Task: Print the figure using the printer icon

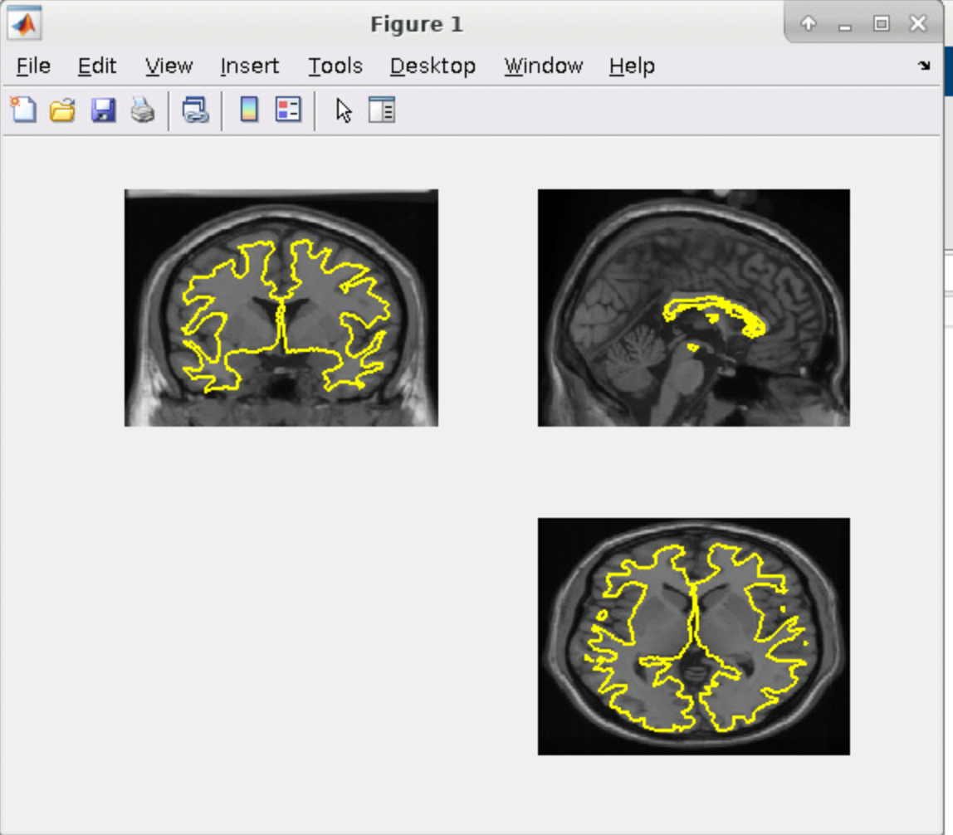Action: coord(143,110)
